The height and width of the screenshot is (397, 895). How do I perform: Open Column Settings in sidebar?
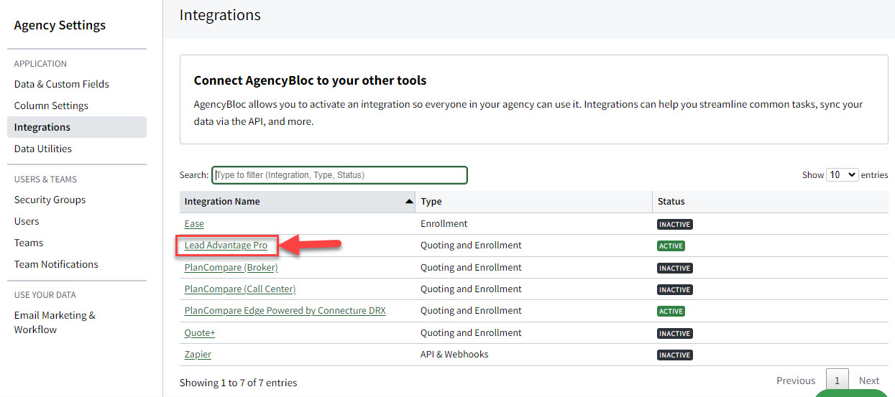tap(51, 106)
